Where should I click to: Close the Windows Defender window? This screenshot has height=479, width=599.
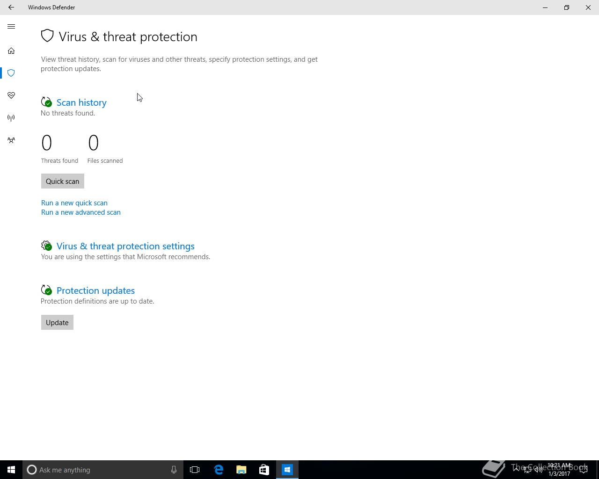[588, 7]
